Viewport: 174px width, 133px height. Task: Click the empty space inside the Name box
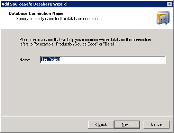click(112, 60)
